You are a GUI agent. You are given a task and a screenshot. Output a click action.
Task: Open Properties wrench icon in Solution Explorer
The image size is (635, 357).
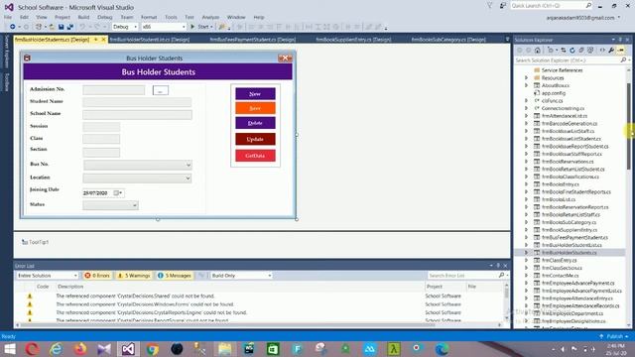(611, 51)
